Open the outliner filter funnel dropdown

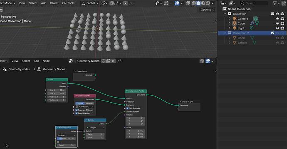(x=276, y=3)
